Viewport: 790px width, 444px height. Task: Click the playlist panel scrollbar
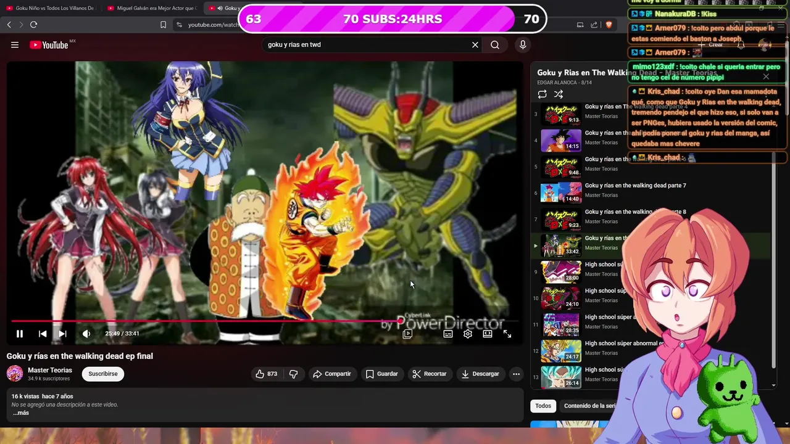tap(774, 259)
